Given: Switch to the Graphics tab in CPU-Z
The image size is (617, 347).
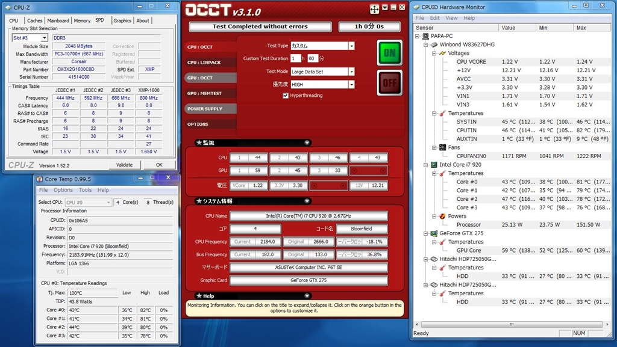Looking at the screenshot, I should 122,21.
